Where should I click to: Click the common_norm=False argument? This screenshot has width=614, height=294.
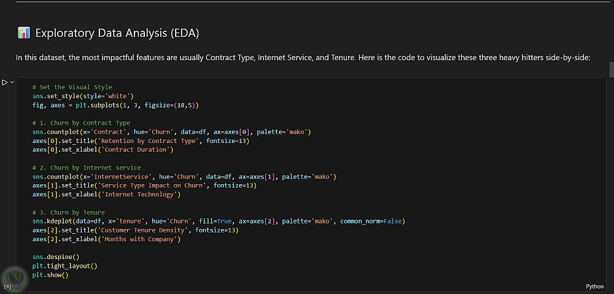pyautogui.click(x=370, y=222)
